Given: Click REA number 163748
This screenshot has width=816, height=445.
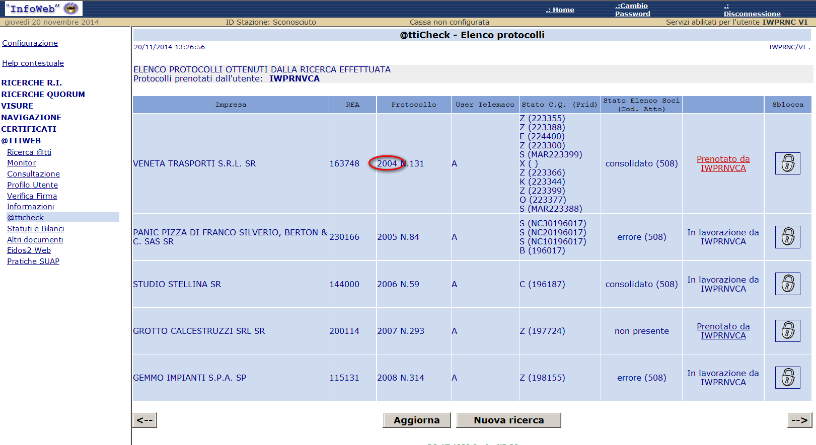Looking at the screenshot, I should (x=344, y=163).
